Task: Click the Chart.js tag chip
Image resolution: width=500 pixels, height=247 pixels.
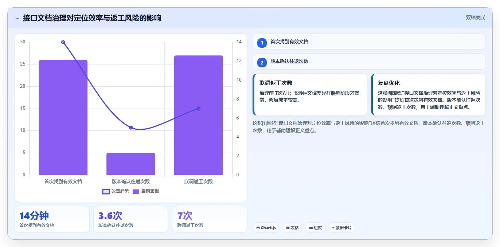Action: [266, 228]
